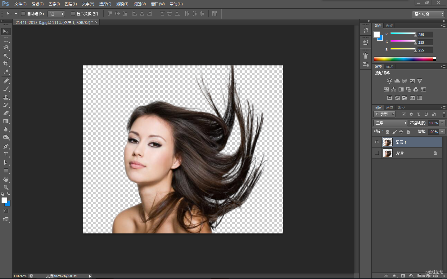This screenshot has width=447, height=279.
Task: Select the Brush tool
Action: 6,89
